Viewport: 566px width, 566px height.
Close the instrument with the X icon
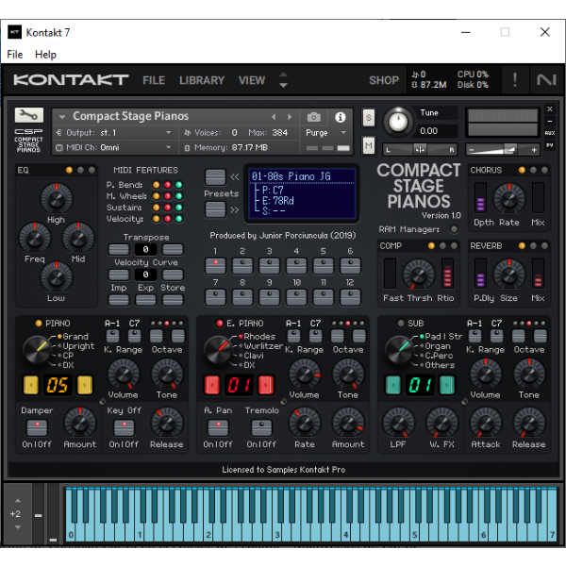click(549, 108)
